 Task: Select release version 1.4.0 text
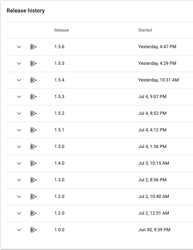59,163
